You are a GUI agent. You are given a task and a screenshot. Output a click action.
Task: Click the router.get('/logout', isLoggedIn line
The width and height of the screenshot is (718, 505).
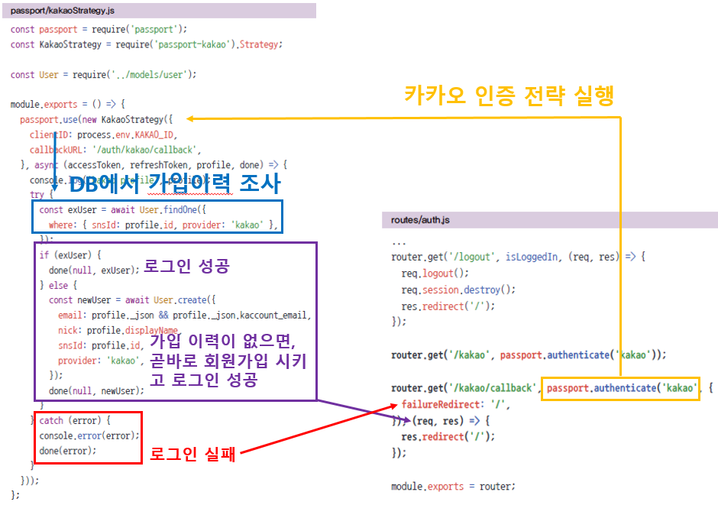[x=519, y=257]
